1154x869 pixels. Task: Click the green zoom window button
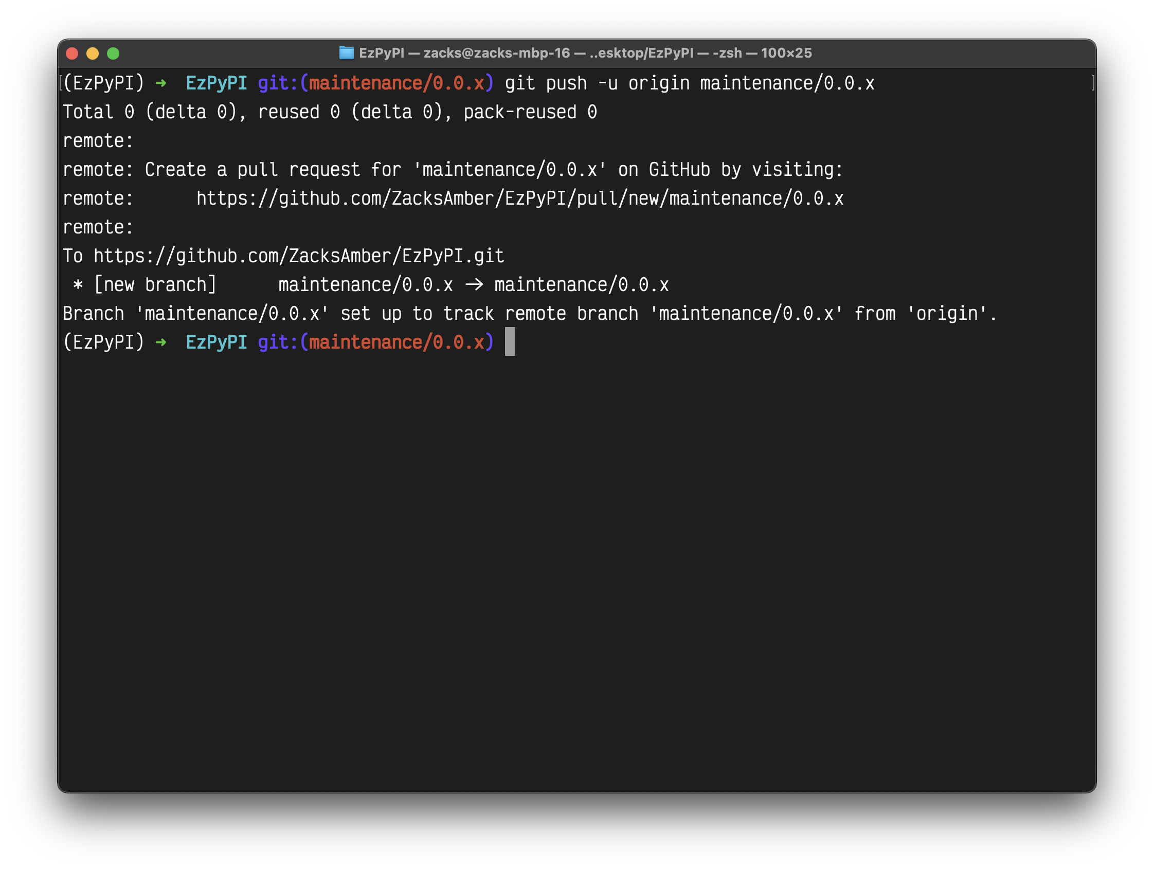tap(113, 53)
